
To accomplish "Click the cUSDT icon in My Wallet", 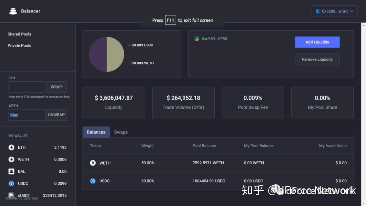I will click(x=12, y=195).
